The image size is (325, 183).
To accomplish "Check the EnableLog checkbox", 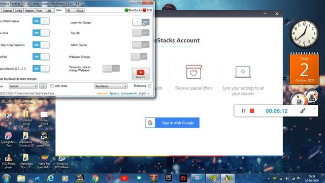I will point(150,86).
